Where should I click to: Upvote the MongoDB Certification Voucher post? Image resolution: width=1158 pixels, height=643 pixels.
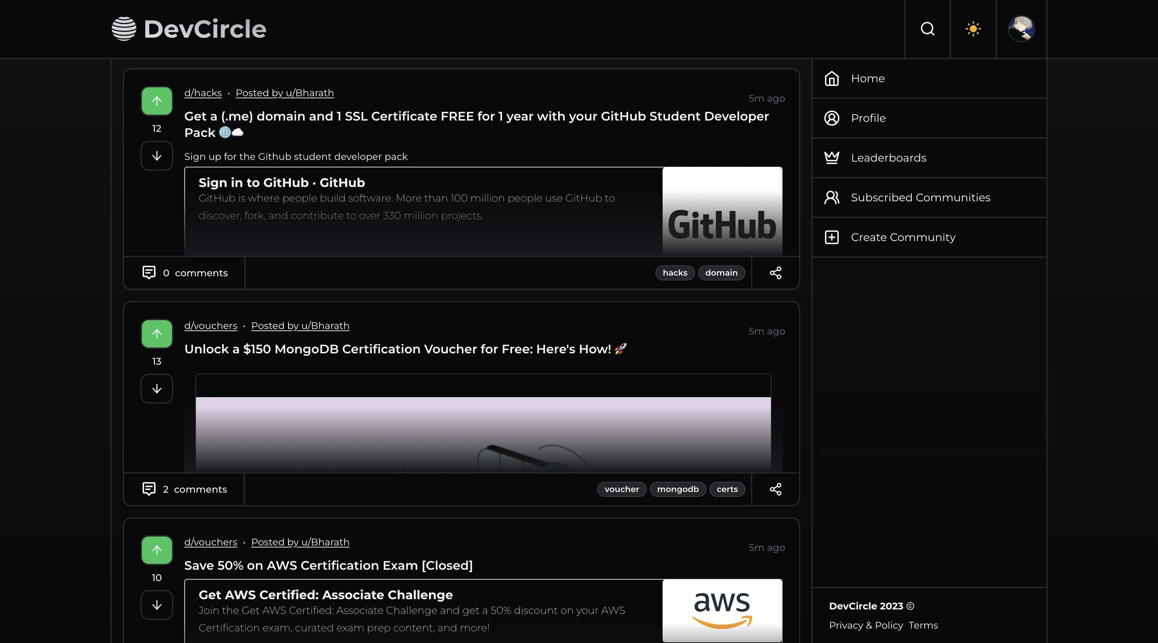(x=157, y=334)
